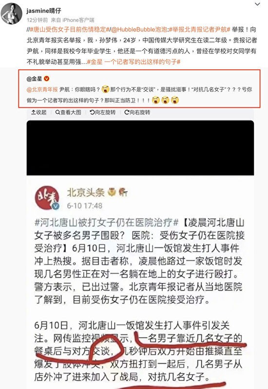This screenshot has height=389, width=268.
Task: Click the first angry emoji in 金星's post
Action: point(105,89)
